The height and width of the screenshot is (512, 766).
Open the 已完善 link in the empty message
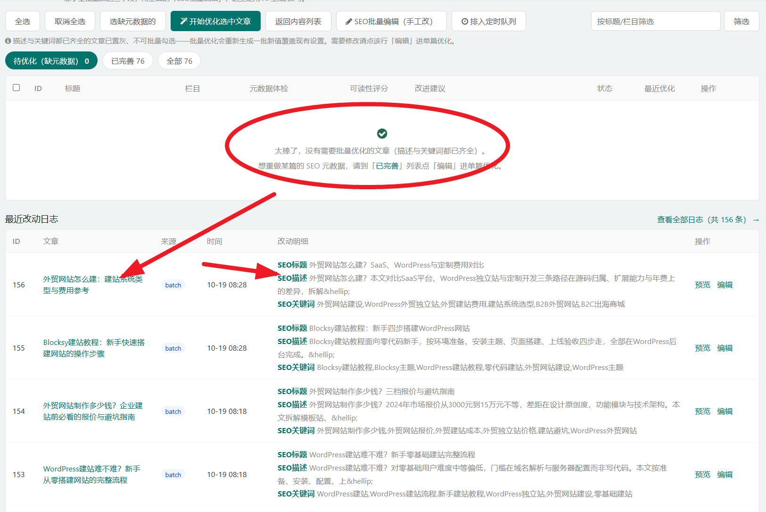point(387,166)
